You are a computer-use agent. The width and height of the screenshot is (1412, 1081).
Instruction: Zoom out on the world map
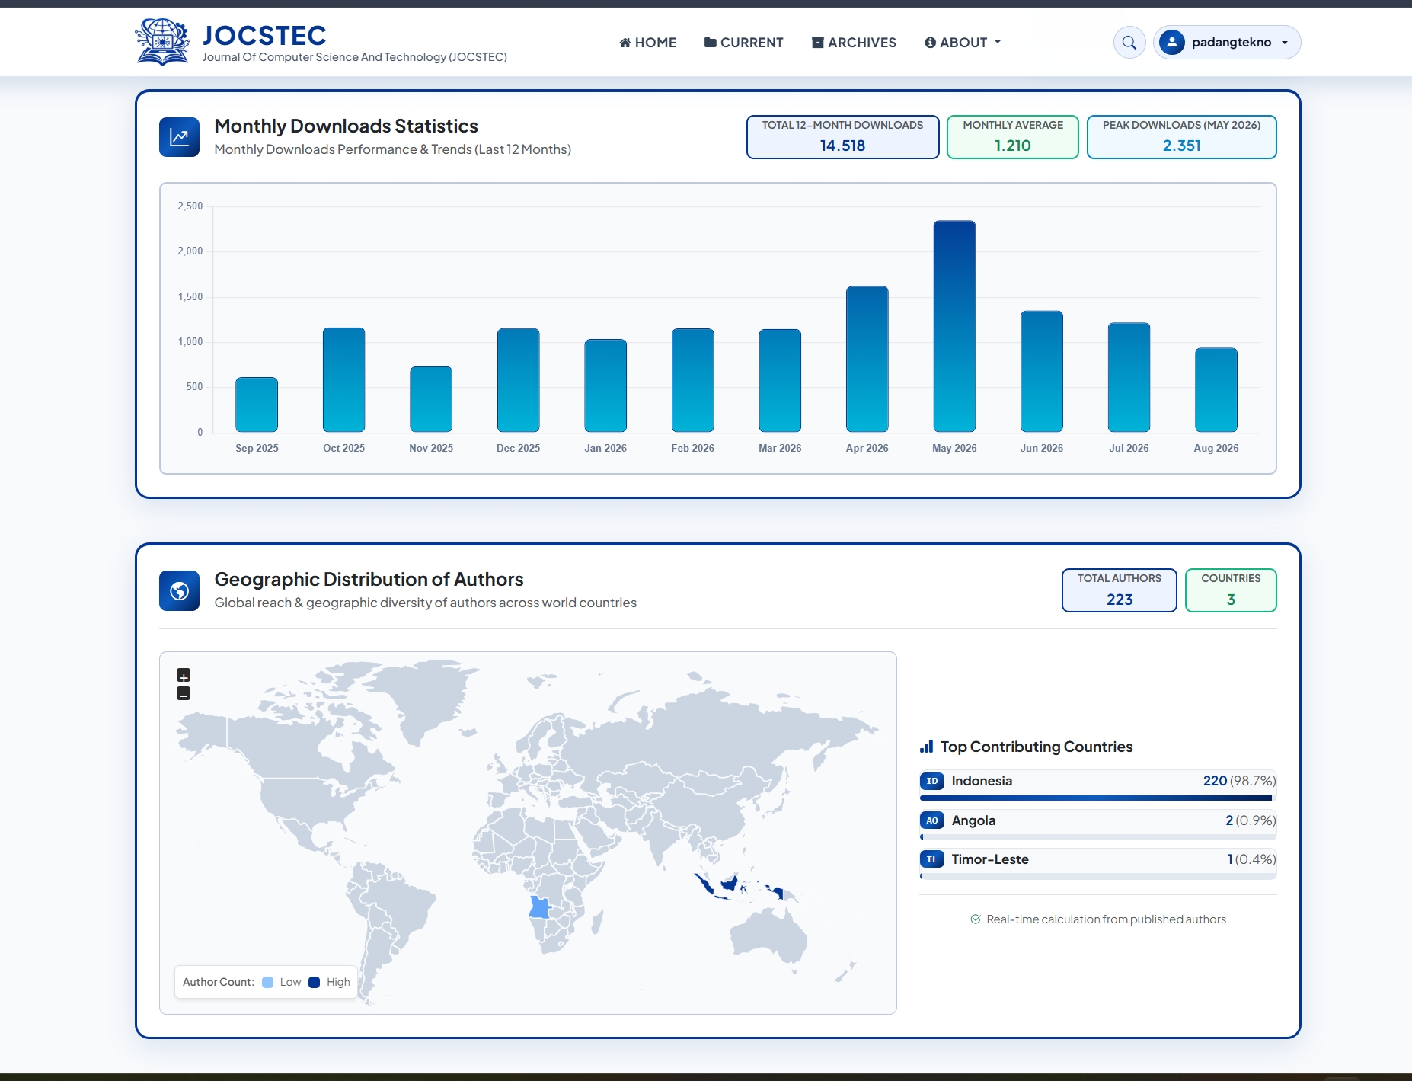coord(184,693)
